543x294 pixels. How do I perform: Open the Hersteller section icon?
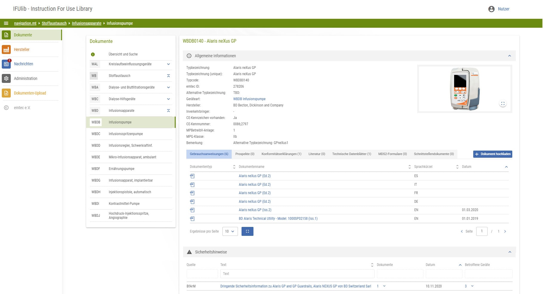coord(6,49)
